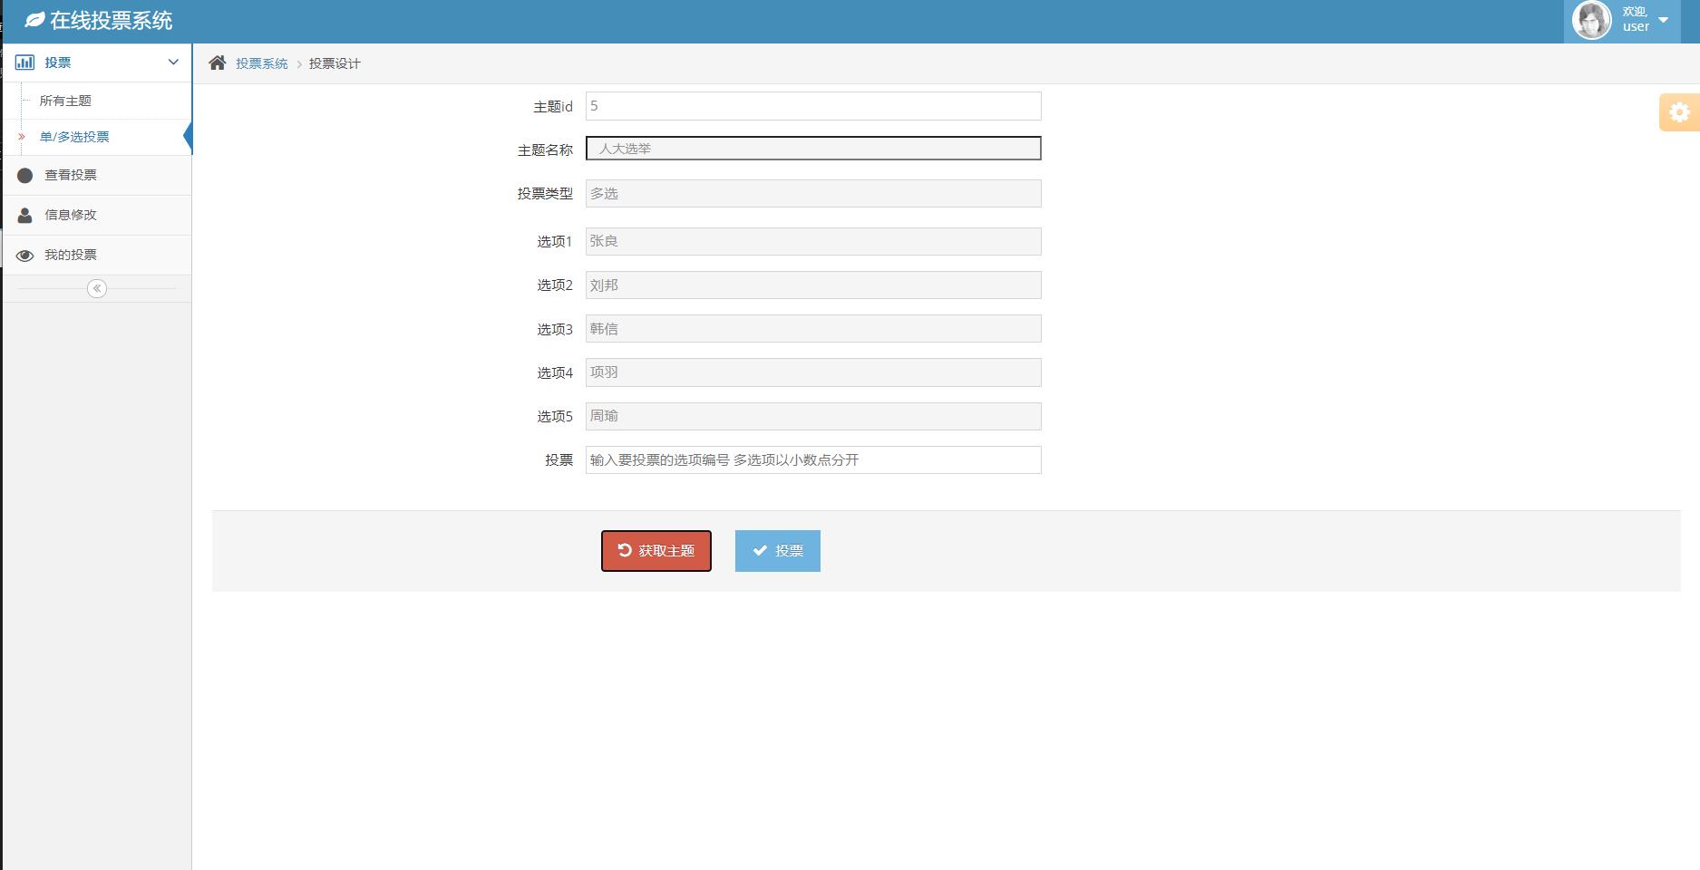Click the user avatar in top right corner
The image size is (1700, 870).
coord(1592,19)
